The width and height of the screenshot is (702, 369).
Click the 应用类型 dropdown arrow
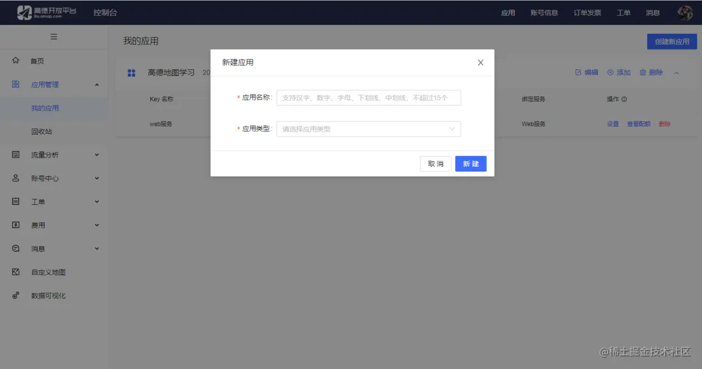click(452, 129)
